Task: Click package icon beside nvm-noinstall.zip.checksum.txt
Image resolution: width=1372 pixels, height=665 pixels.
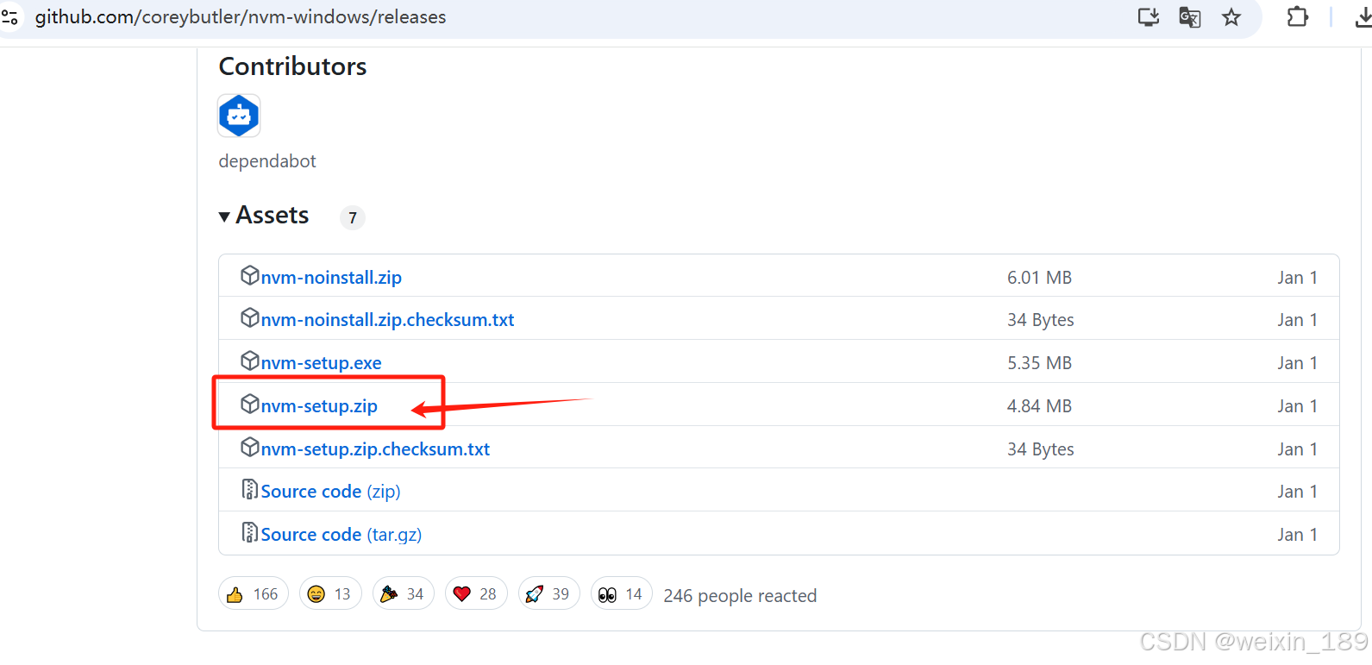Action: pos(250,317)
